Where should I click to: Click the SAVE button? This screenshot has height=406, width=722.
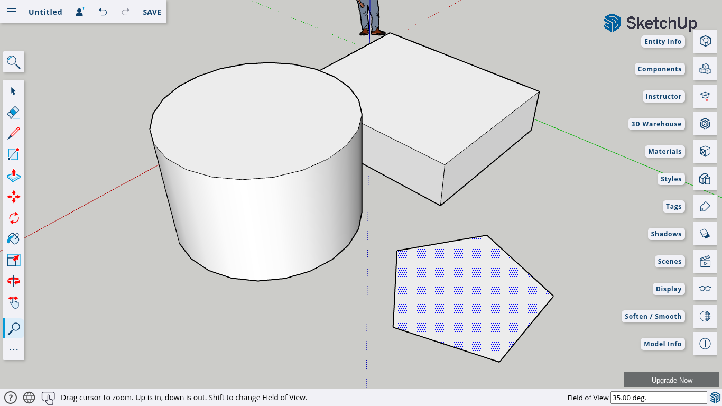click(152, 12)
